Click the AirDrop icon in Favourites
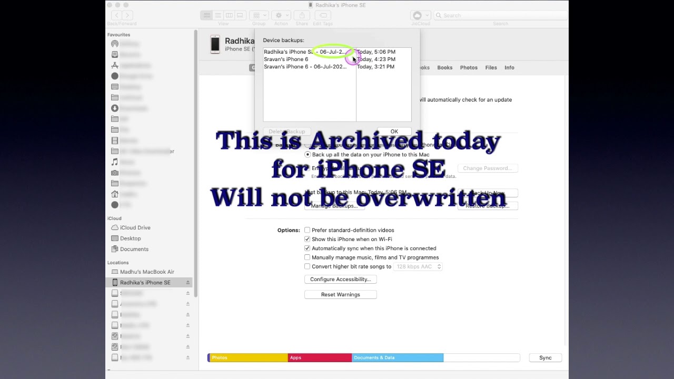674x379 pixels. coord(115,44)
